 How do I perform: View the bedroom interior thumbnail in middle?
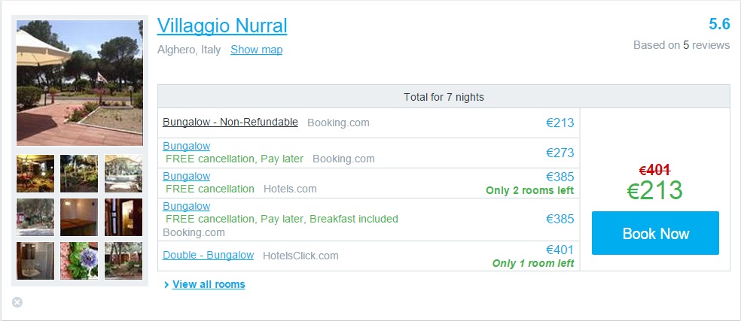(x=79, y=217)
